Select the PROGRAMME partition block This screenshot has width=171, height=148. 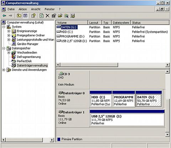(x=124, y=99)
